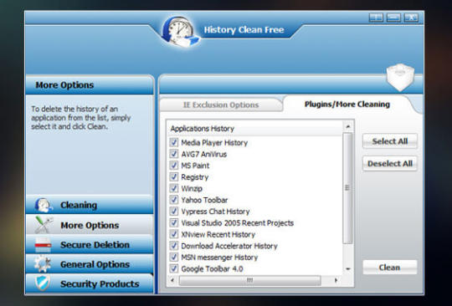Image resolution: width=452 pixels, height=306 pixels.
Task: Uncheck Media Player History checkbox
Action: pos(173,142)
